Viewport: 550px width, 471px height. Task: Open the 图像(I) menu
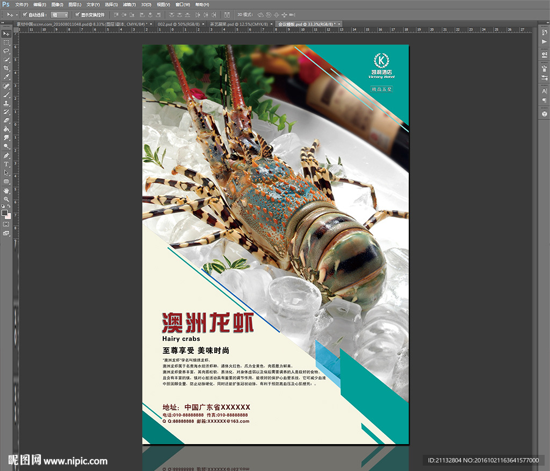tap(57, 4)
